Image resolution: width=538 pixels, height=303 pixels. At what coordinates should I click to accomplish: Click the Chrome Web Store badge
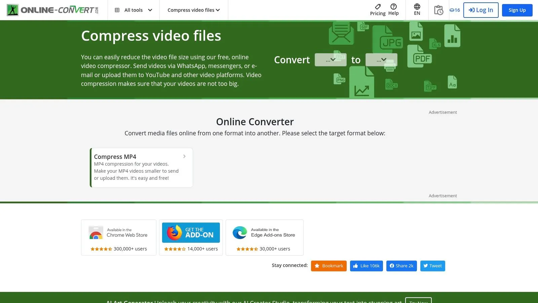pyautogui.click(x=118, y=232)
